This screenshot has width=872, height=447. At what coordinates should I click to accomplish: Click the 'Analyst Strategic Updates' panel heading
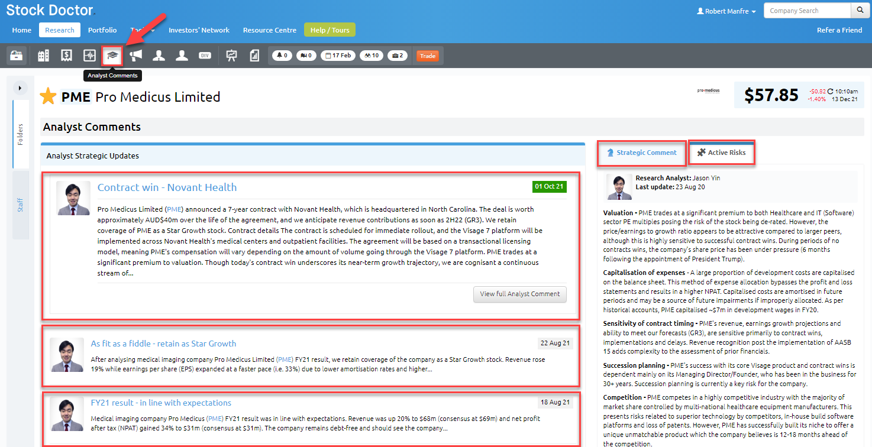click(93, 156)
